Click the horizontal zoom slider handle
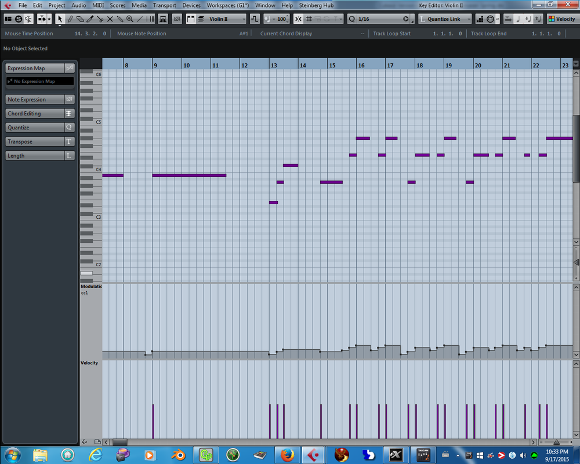 (x=556, y=442)
